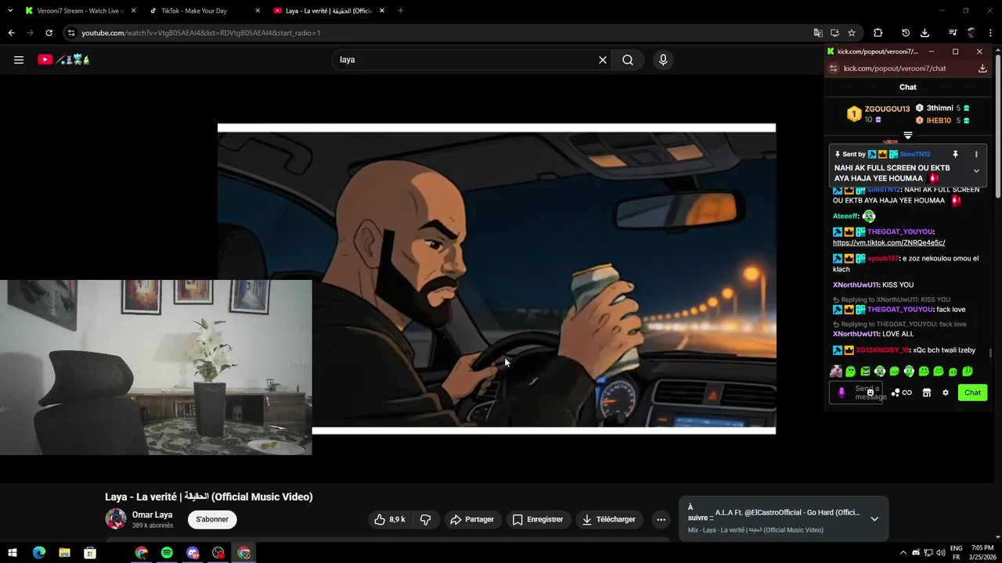Image resolution: width=1002 pixels, height=563 pixels.
Task: Open the Kick chat points infinity icon
Action: 906,393
